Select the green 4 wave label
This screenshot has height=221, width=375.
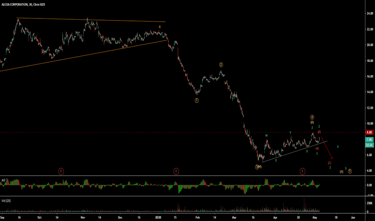[x=338, y=147]
